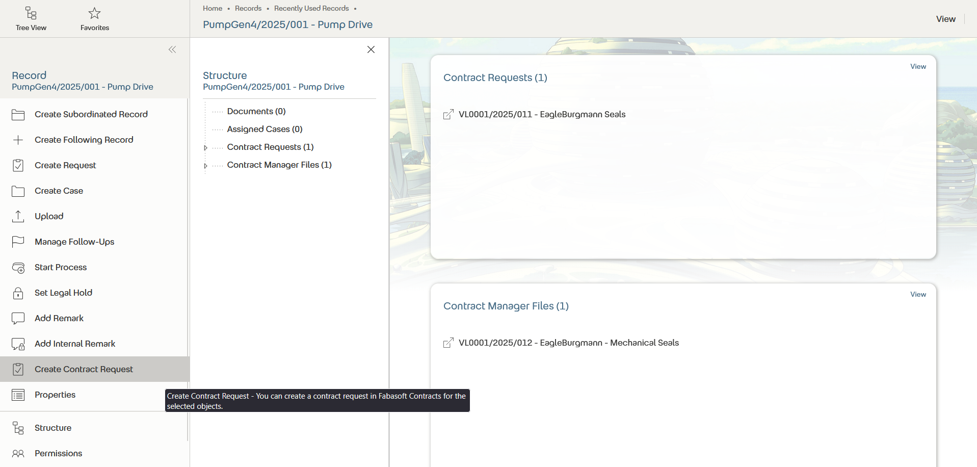
Task: Click the Create Following Record plus icon
Action: (18, 140)
